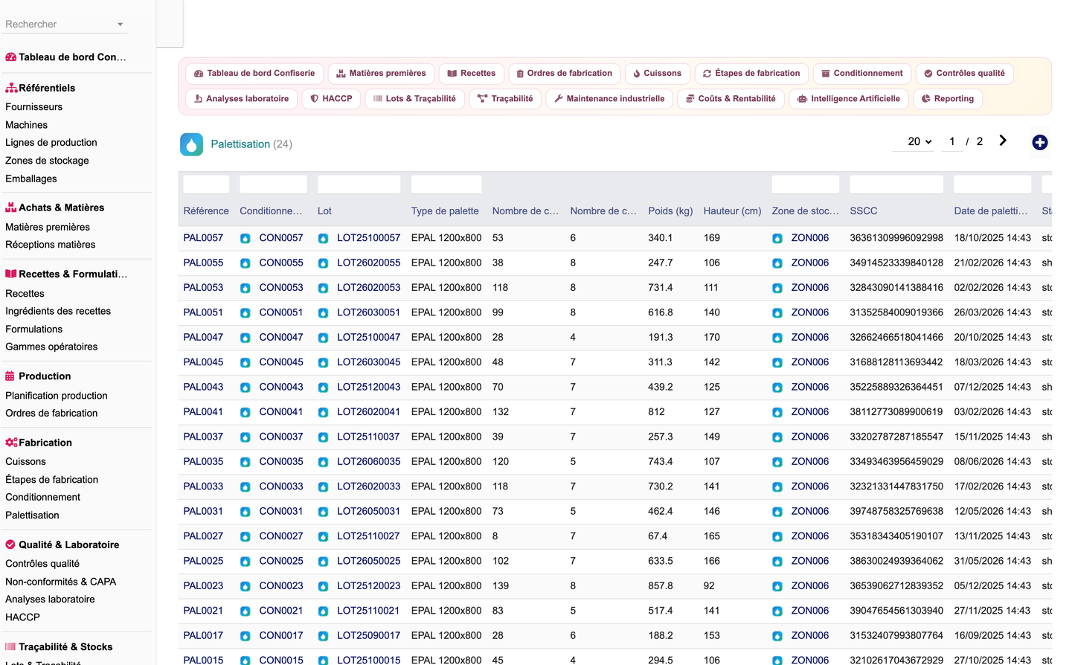Click the Traçabilité & Stocks barcode icon

coord(10,646)
